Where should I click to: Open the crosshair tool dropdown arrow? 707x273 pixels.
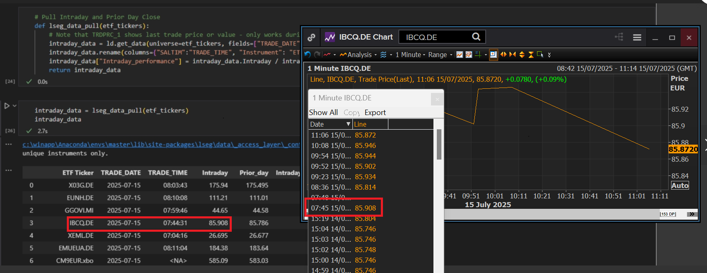tap(486, 55)
